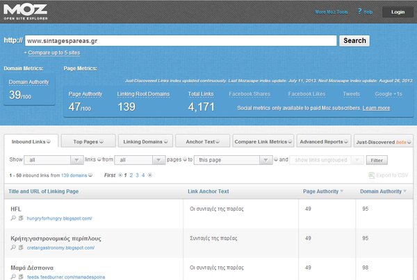Click the info icon next to Page Authority column

(342, 191)
